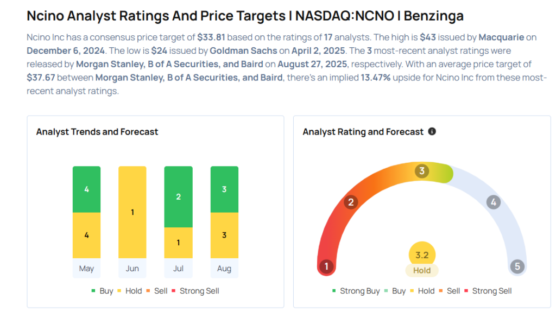Click gauge marker number 2
Viewport: 556px width, 312px height.
coord(351,202)
